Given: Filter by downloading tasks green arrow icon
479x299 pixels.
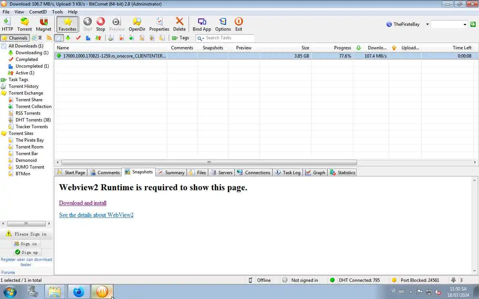Looking at the screenshot, I should 68,38.
